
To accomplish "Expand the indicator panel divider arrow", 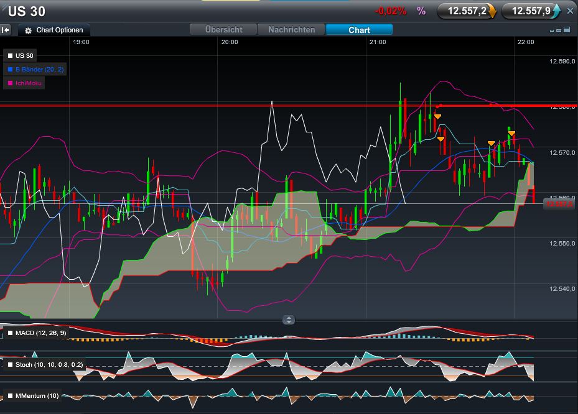I will click(288, 320).
